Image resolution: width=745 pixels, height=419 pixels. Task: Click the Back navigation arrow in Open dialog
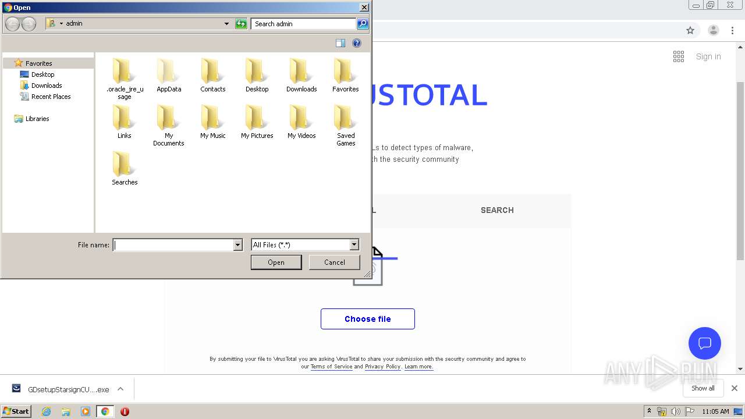click(x=12, y=24)
